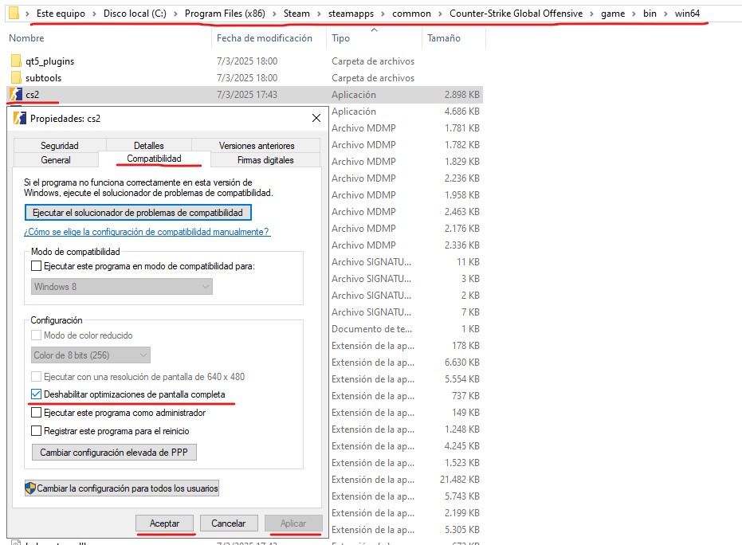The width and height of the screenshot is (742, 545).
Task: Select the Aplicación row sized 4.686 KB
Action: pyautogui.click(x=406, y=112)
